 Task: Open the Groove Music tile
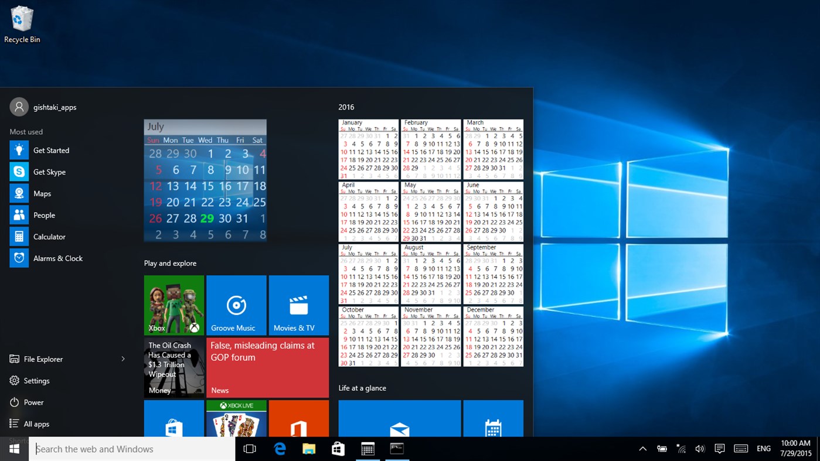pyautogui.click(x=236, y=305)
